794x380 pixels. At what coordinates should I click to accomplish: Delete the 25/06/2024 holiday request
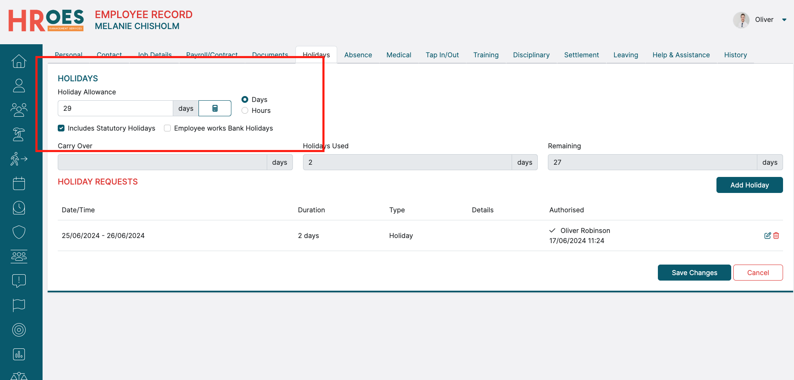tap(776, 235)
